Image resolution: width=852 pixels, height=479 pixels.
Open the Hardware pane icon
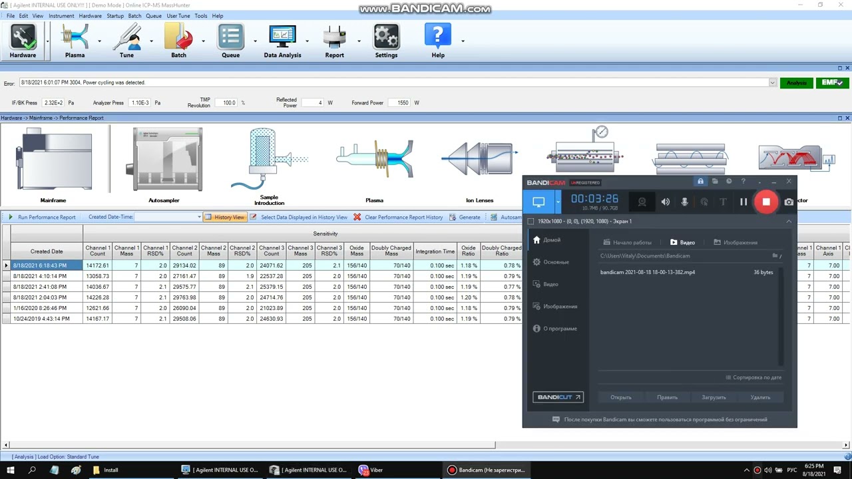[23, 41]
